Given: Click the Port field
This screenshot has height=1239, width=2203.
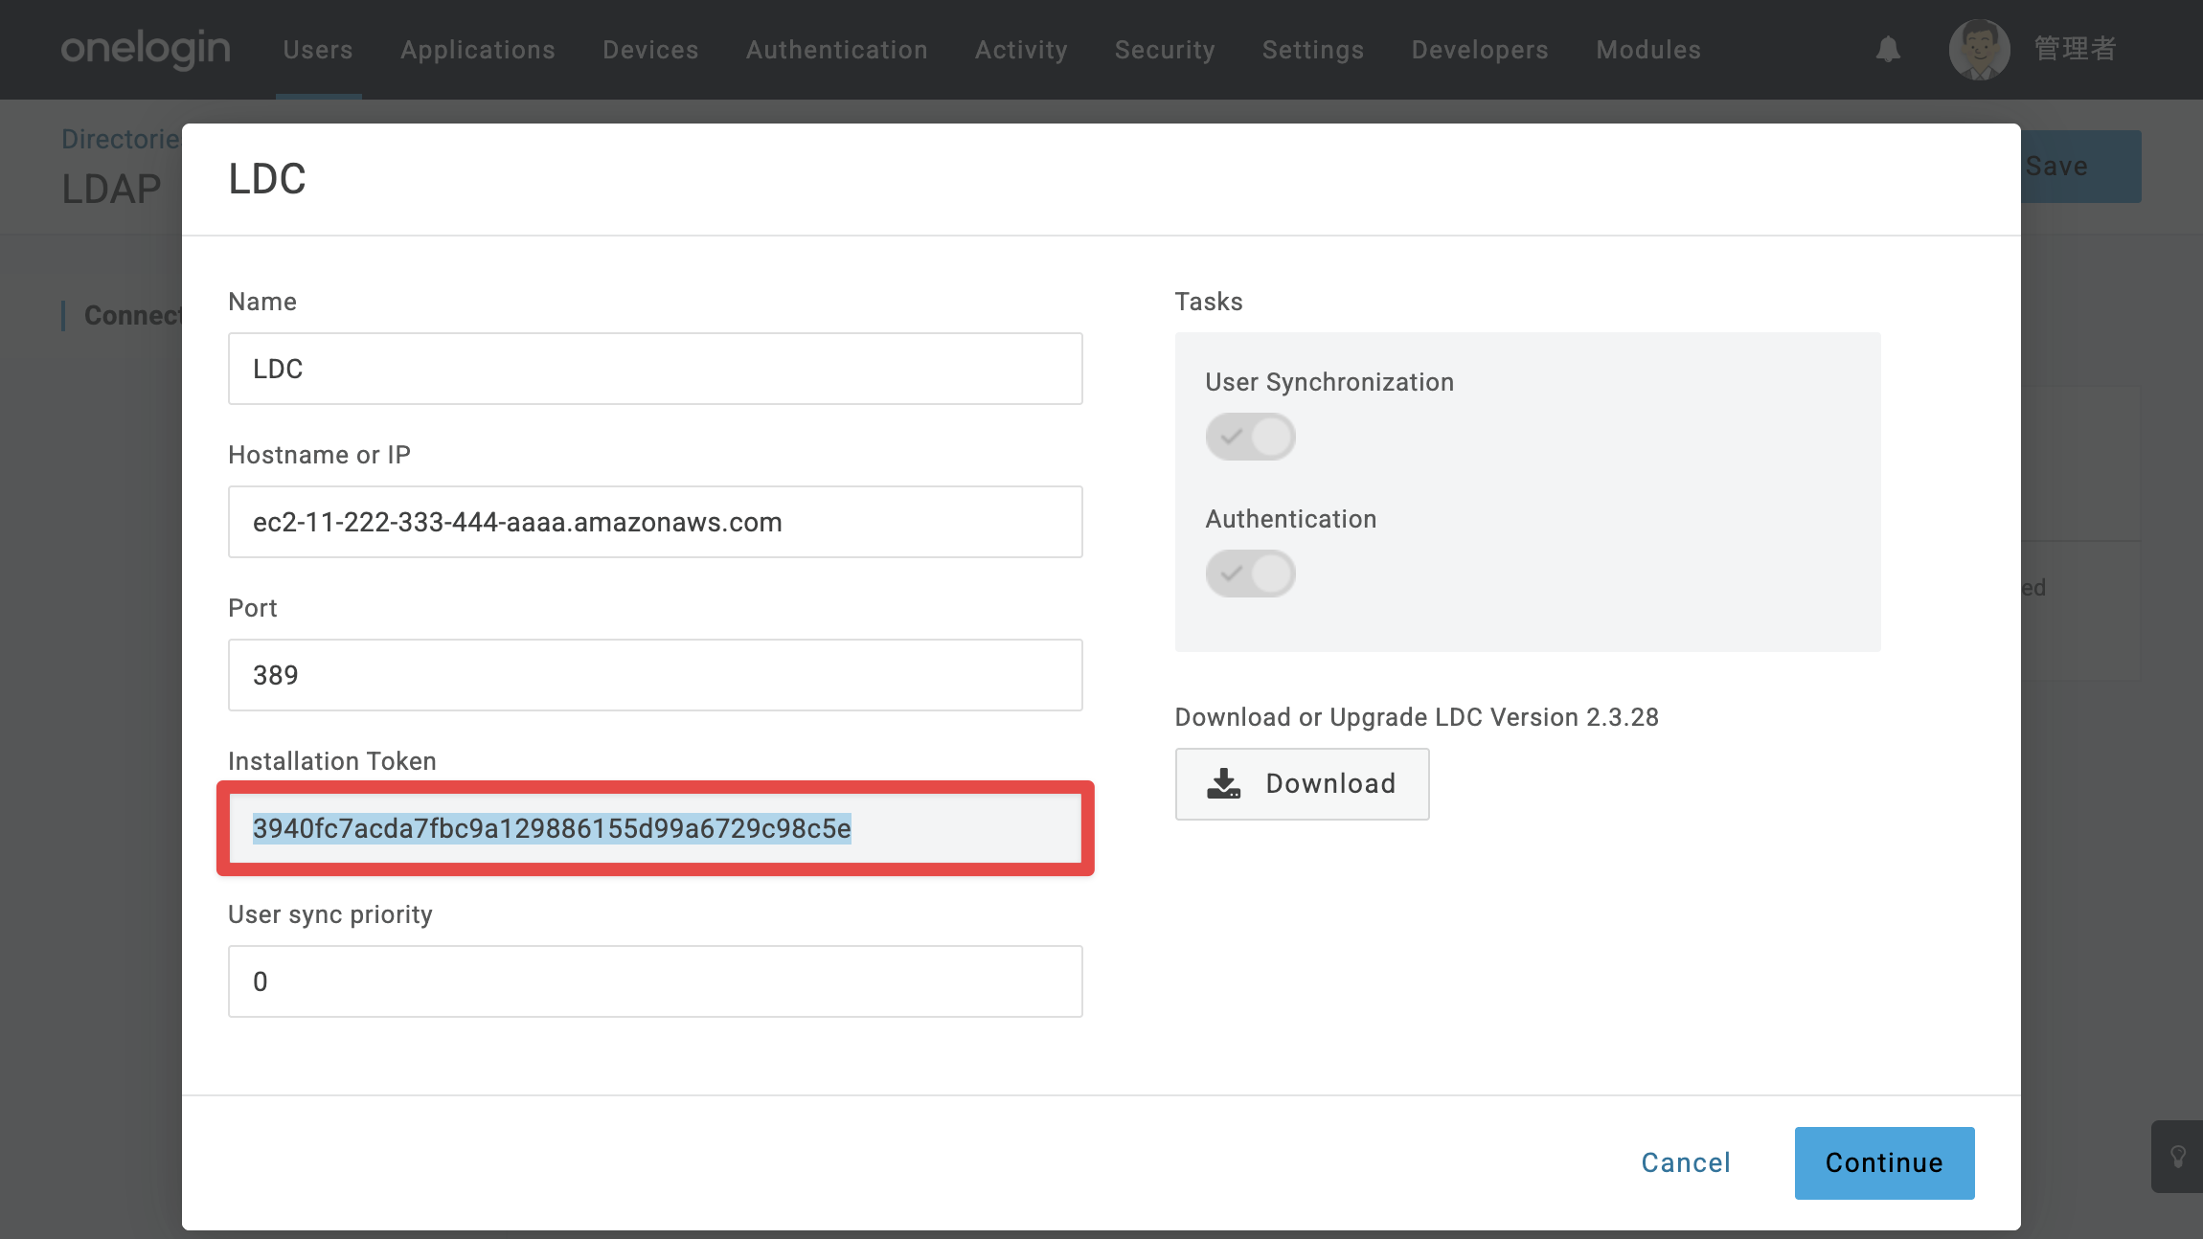Looking at the screenshot, I should (x=655, y=675).
